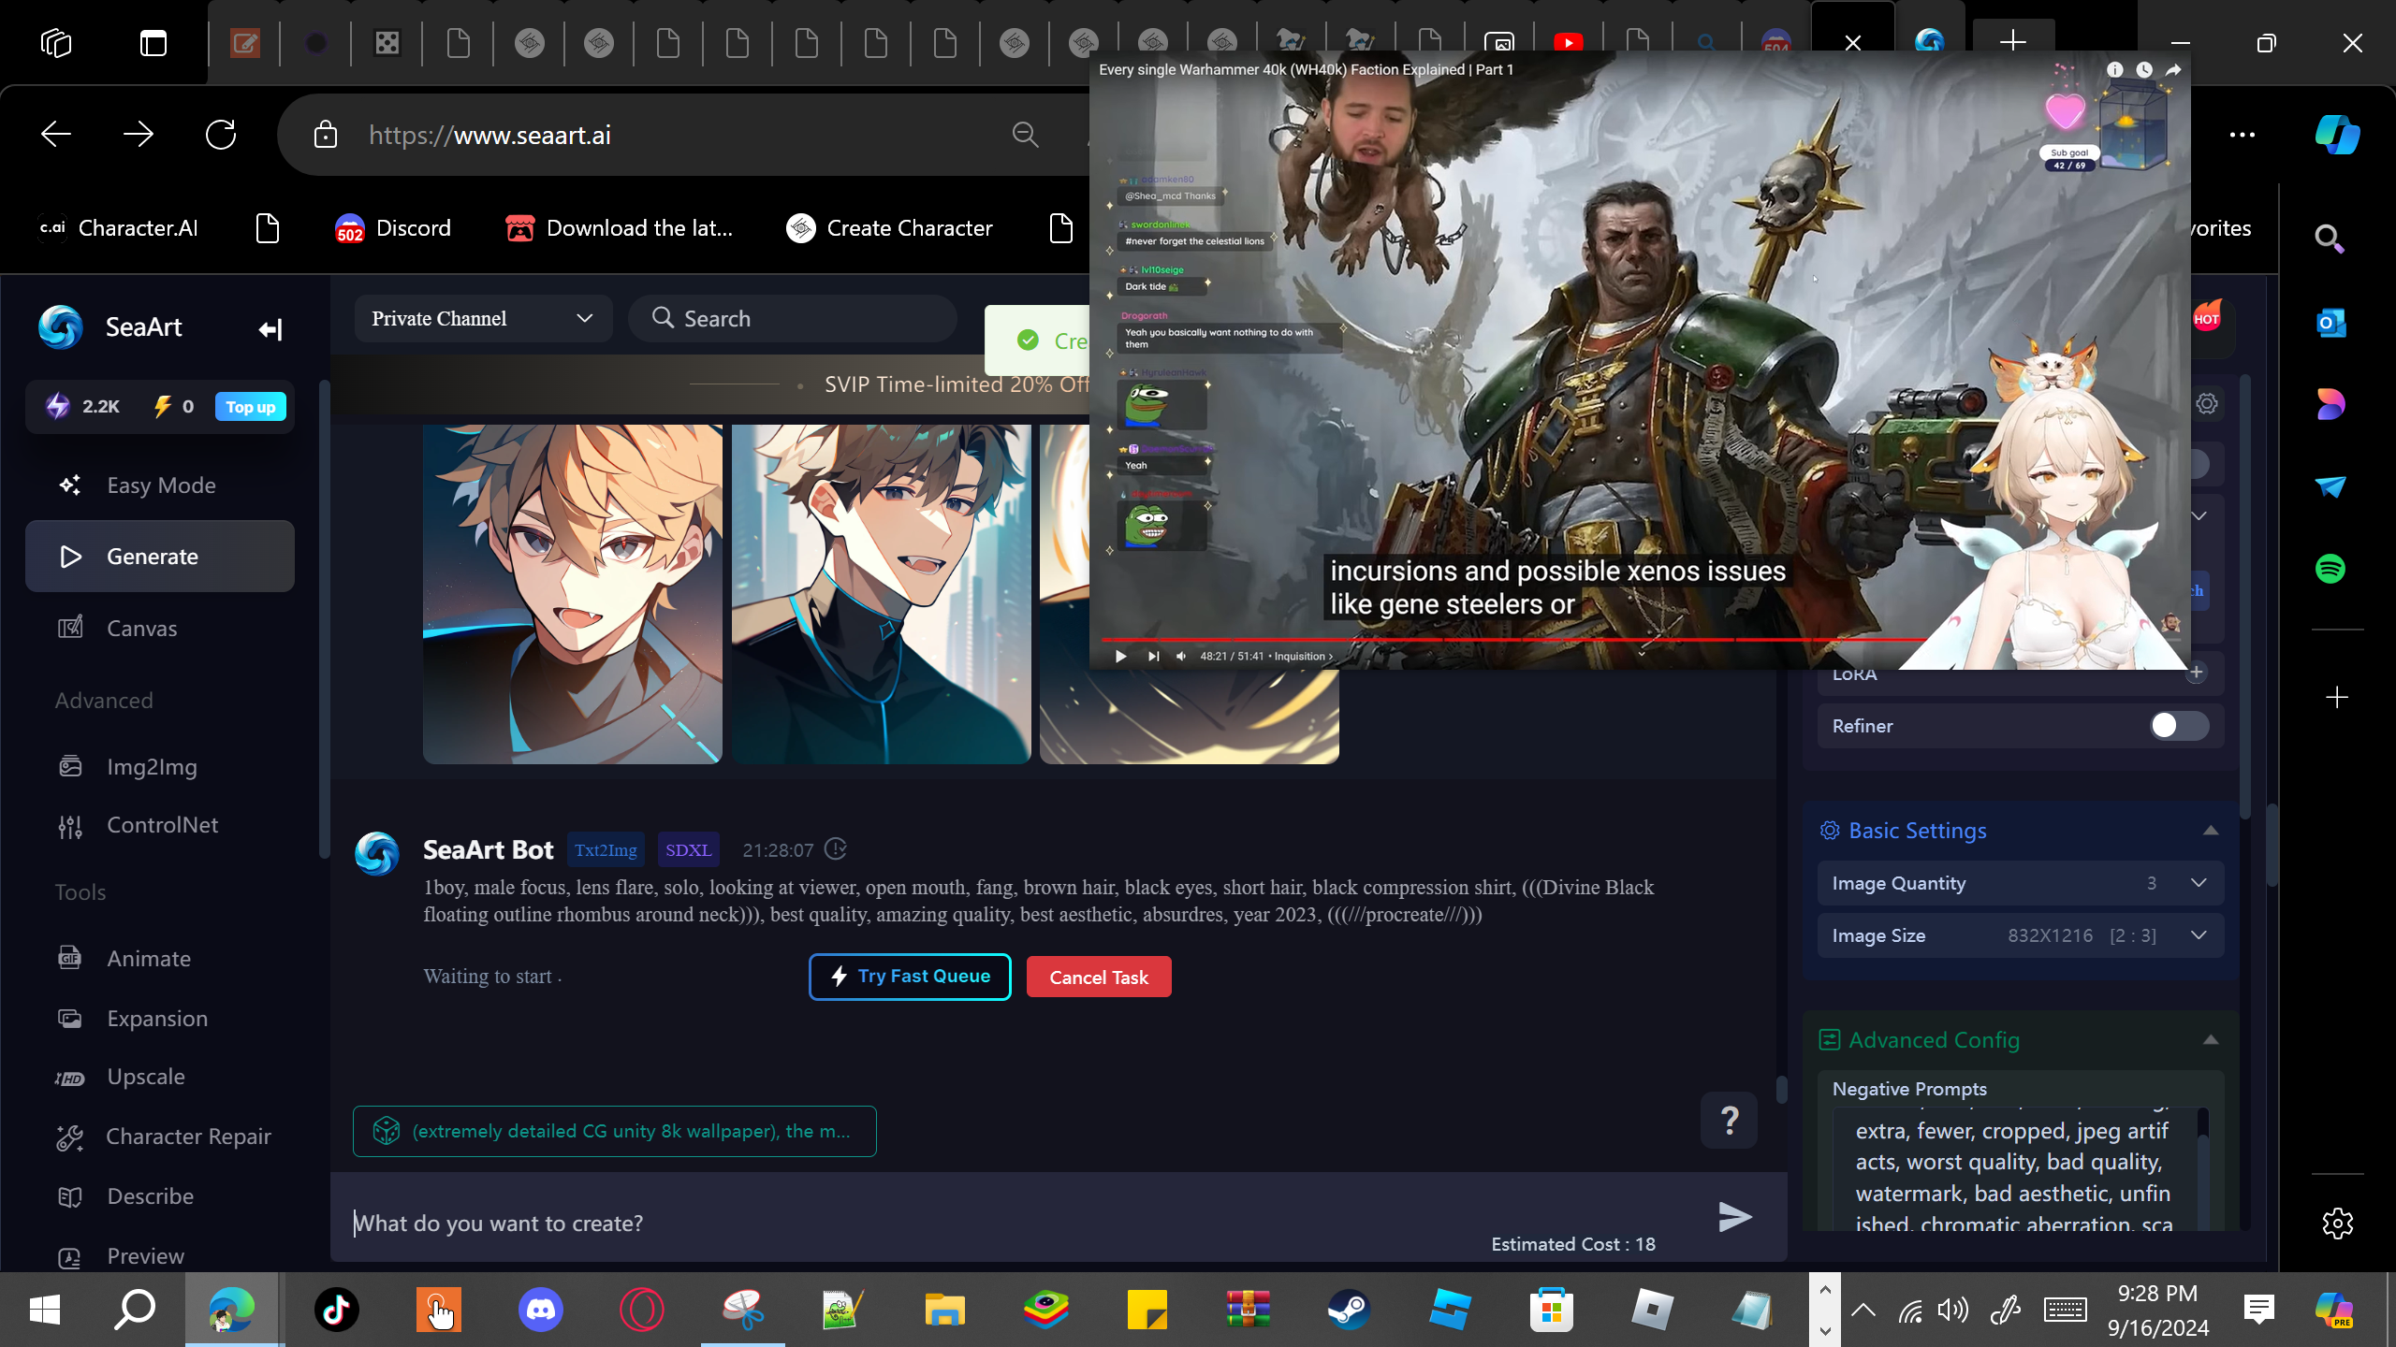This screenshot has width=2396, height=1347.
Task: Click the Upscale HD icon
Action: [x=70, y=1078]
